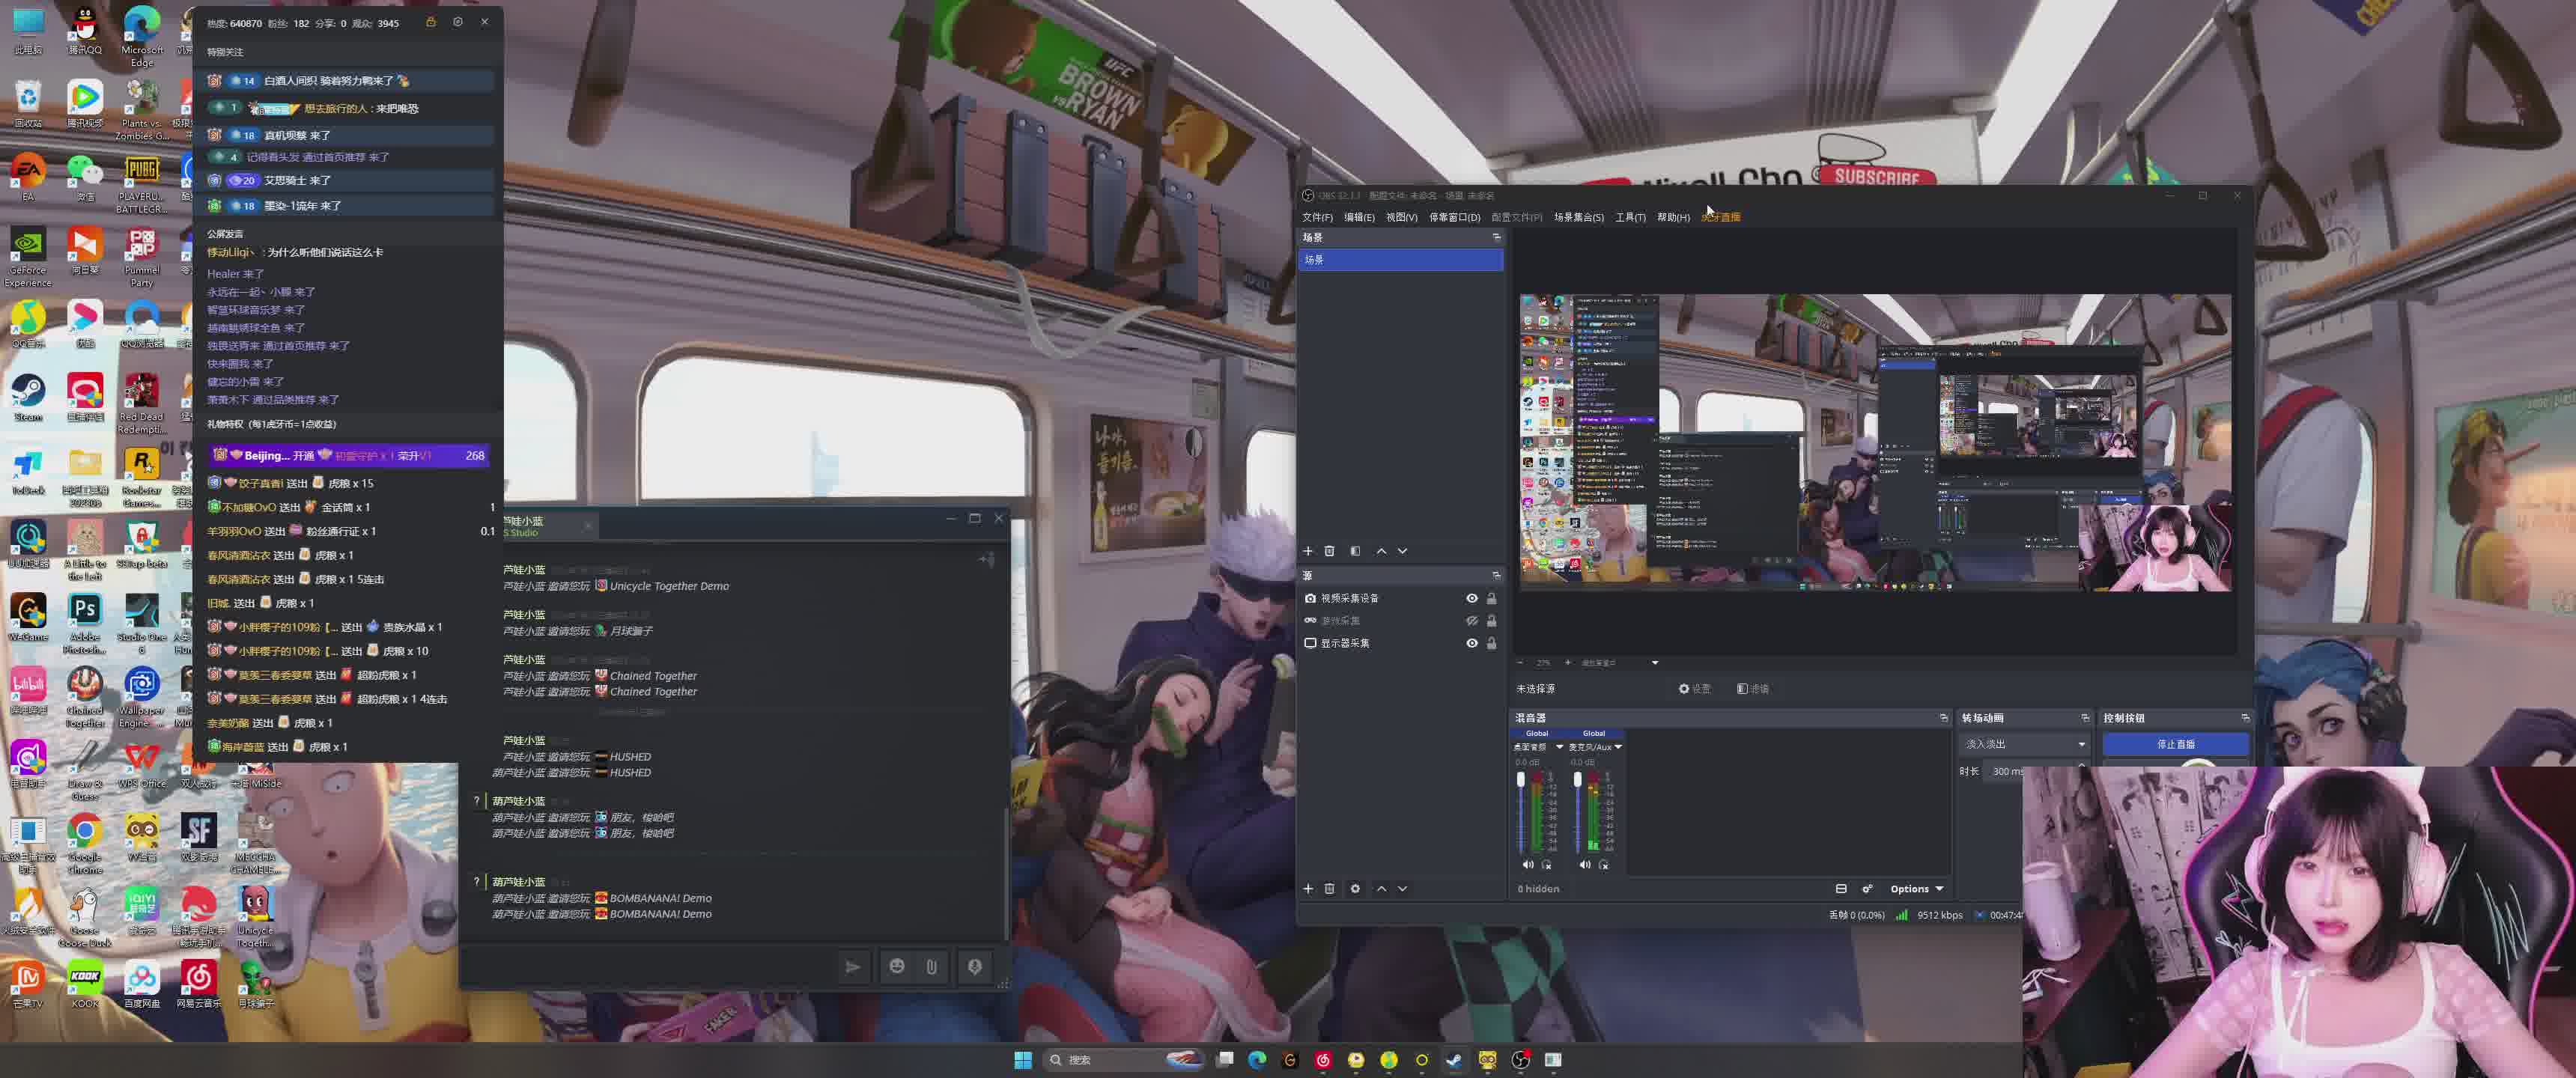
Task: Hide the 视频采集设备 source
Action: [x=1471, y=599]
